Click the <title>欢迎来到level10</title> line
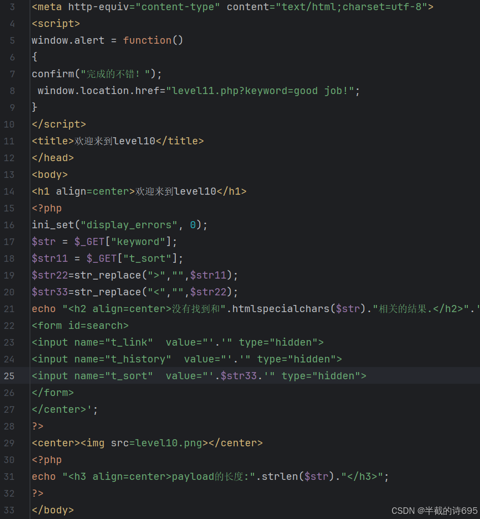Image resolution: width=480 pixels, height=519 pixels. tap(118, 141)
